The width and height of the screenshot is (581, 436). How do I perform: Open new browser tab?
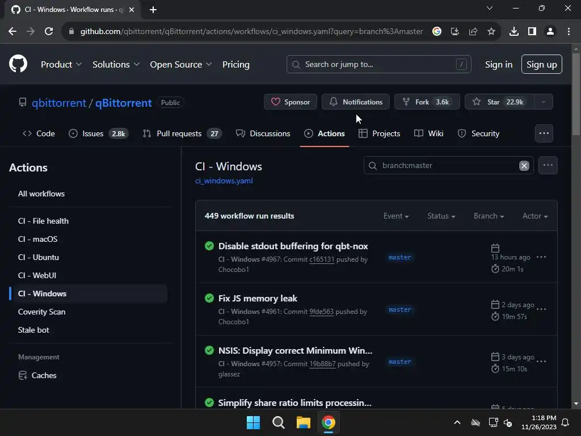click(x=153, y=10)
